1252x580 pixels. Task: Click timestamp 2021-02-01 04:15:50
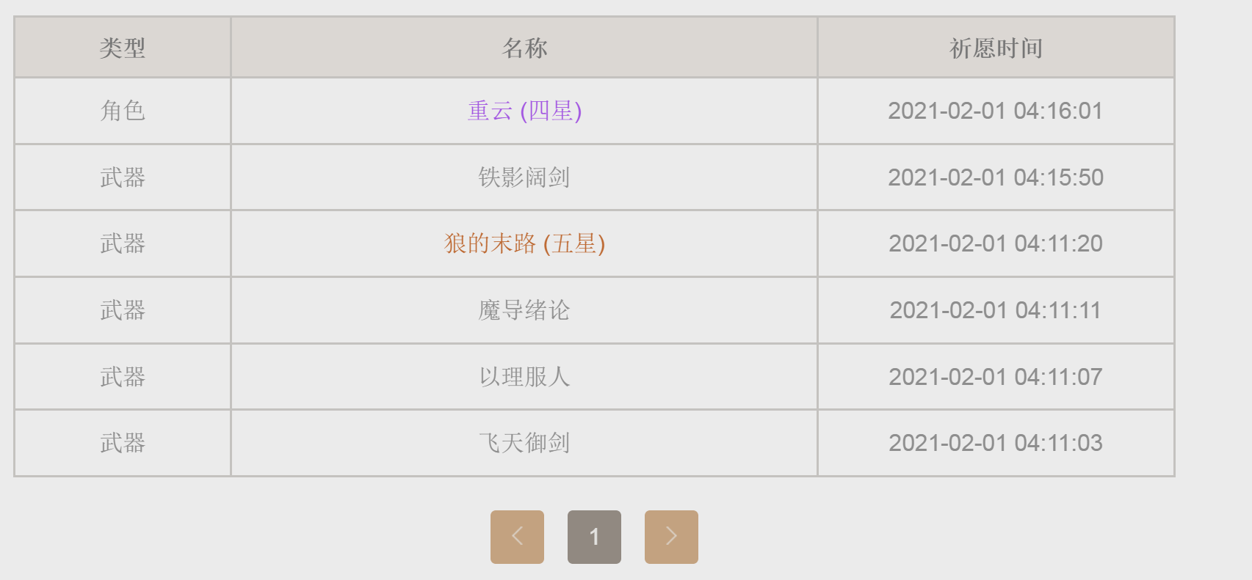(996, 177)
